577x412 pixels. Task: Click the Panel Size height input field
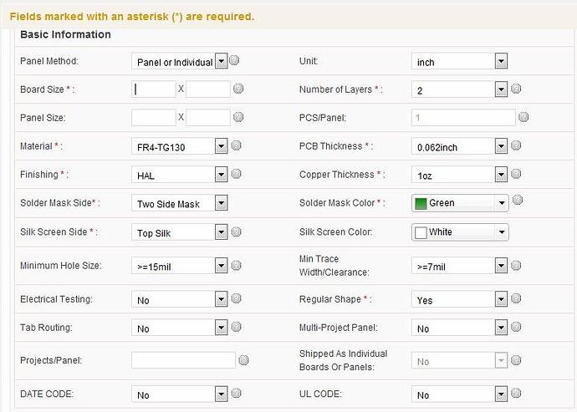208,118
